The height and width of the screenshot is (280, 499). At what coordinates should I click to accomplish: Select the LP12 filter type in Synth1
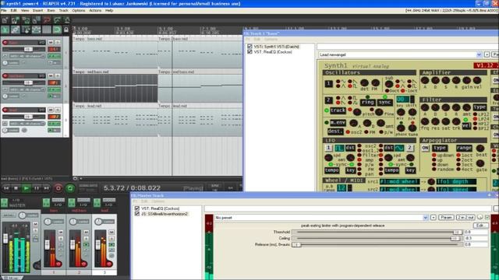coord(475,114)
